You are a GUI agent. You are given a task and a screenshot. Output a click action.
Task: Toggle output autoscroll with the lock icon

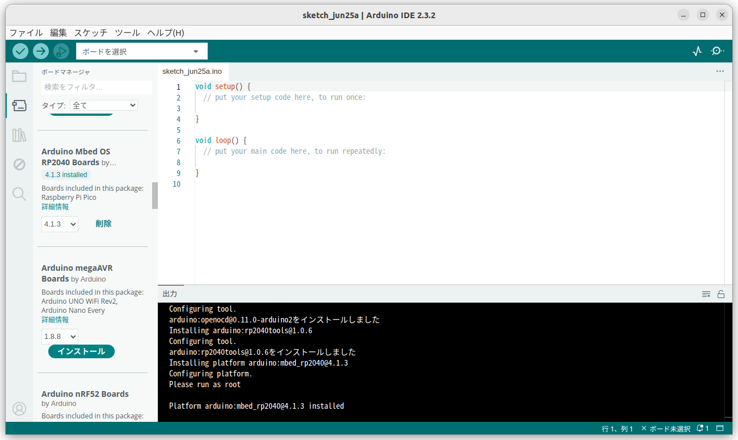[x=721, y=294]
